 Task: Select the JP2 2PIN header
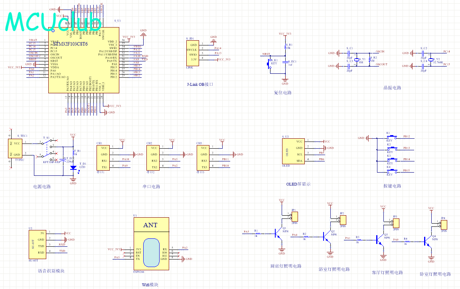343,220
